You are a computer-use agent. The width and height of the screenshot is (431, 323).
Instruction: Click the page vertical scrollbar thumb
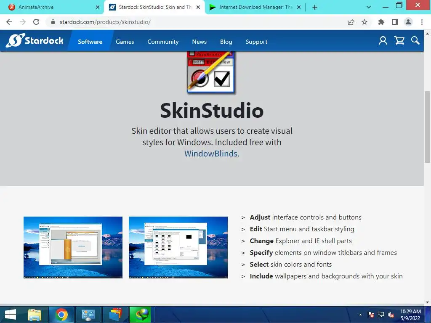click(x=427, y=126)
